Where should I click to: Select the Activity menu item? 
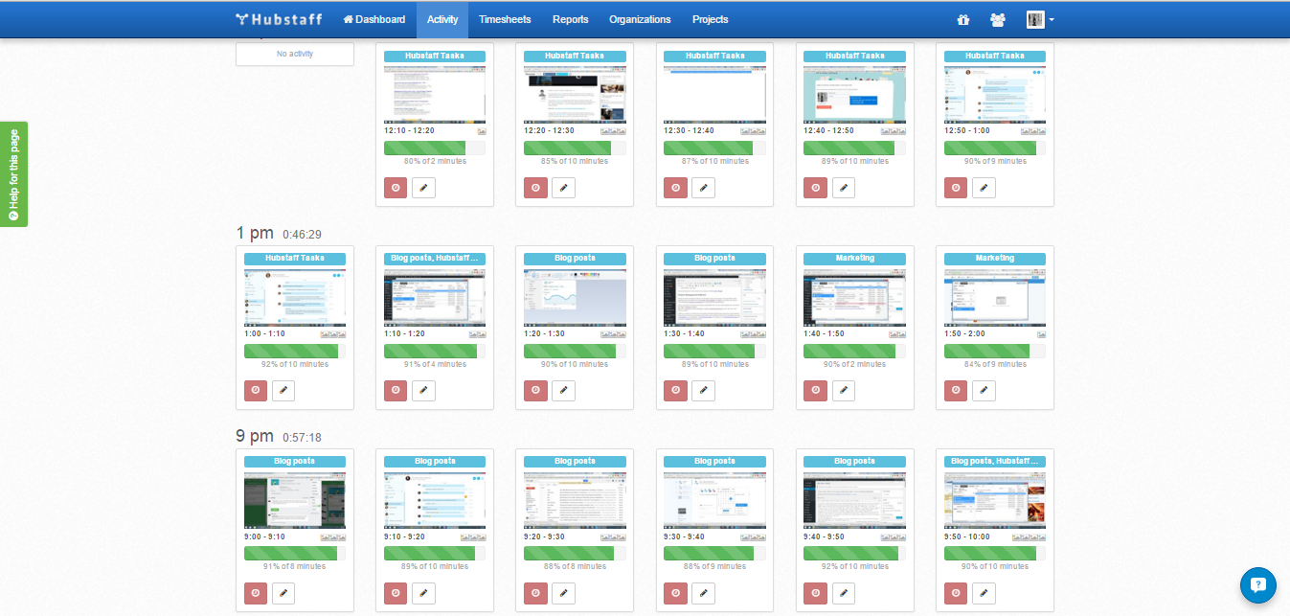tap(442, 19)
